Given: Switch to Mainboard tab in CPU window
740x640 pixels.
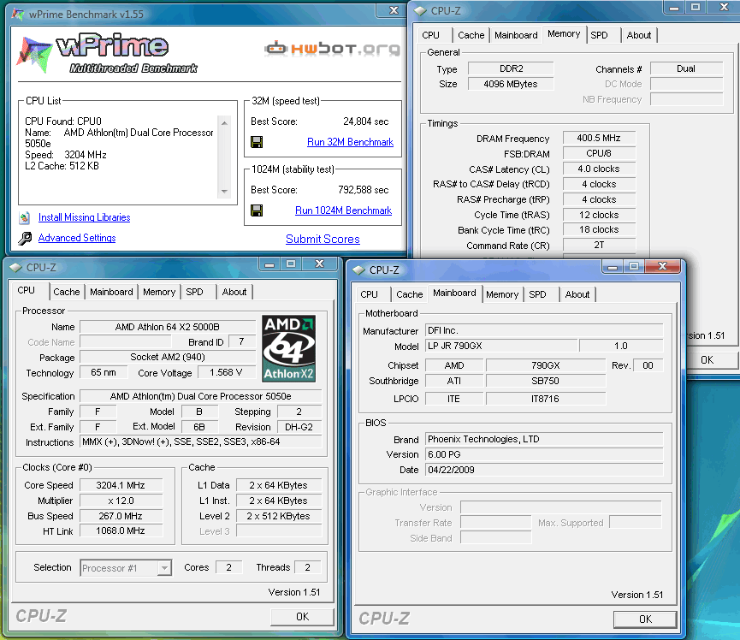Looking at the screenshot, I should [111, 292].
